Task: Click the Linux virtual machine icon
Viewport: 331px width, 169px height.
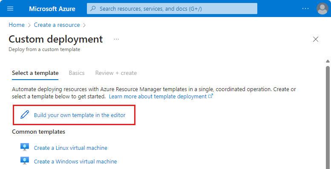Action: [25, 147]
